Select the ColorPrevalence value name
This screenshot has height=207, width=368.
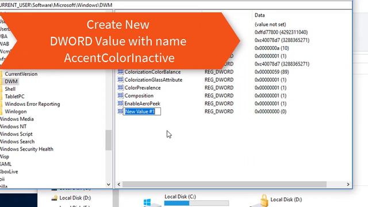143,88
